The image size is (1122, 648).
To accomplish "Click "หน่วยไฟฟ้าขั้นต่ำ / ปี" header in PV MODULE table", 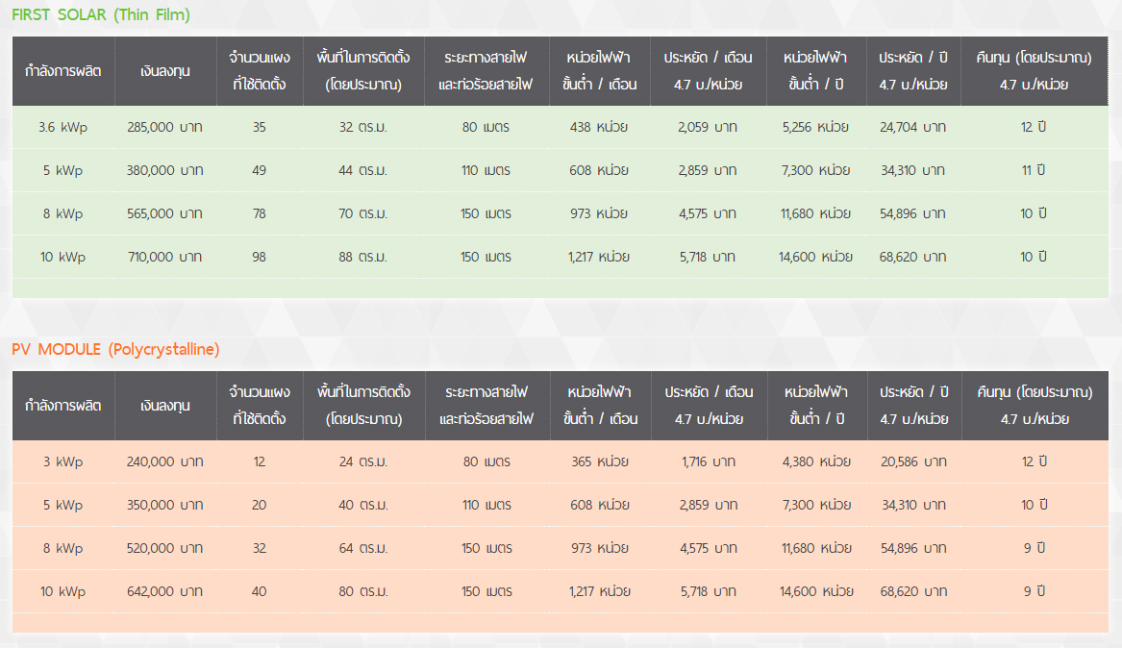I will coord(816,406).
